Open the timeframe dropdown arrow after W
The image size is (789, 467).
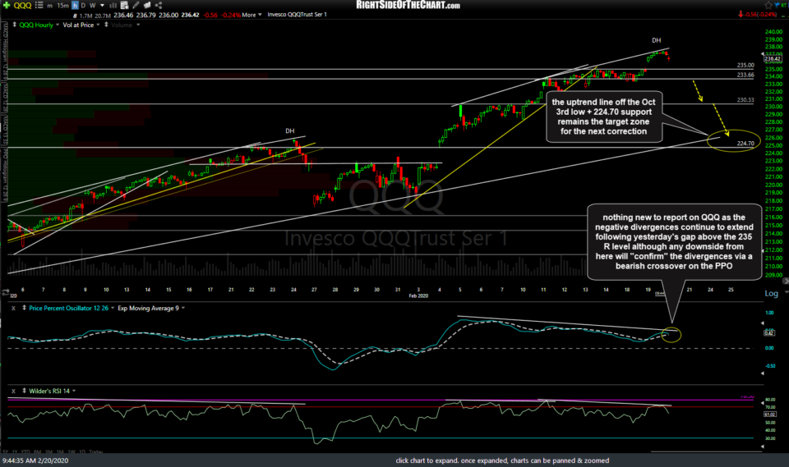pyautogui.click(x=102, y=6)
